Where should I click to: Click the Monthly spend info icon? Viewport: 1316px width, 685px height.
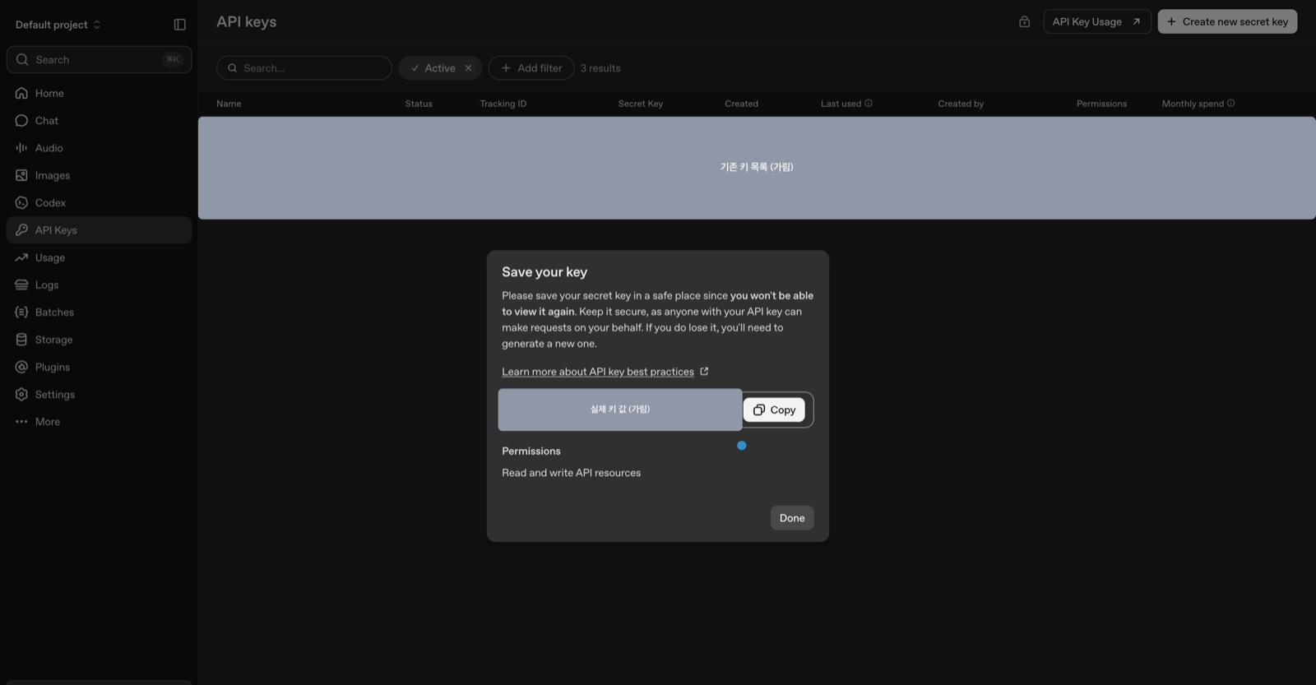[x=1230, y=103]
